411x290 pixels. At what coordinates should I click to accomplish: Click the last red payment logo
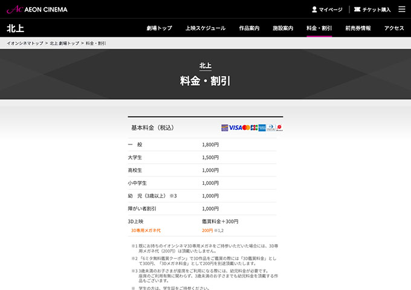pos(279,127)
